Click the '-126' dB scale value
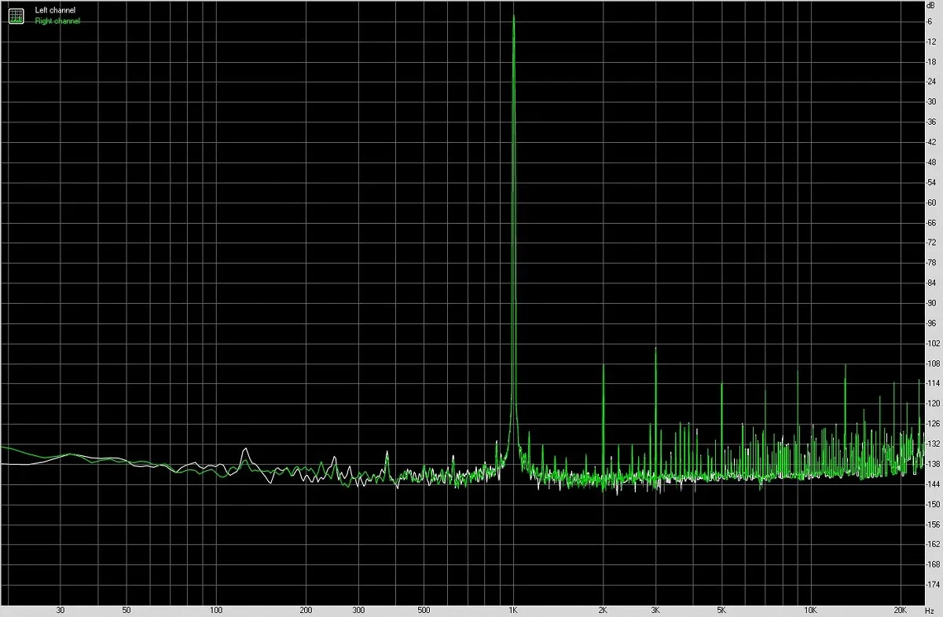The height and width of the screenshot is (617, 943). click(x=931, y=424)
